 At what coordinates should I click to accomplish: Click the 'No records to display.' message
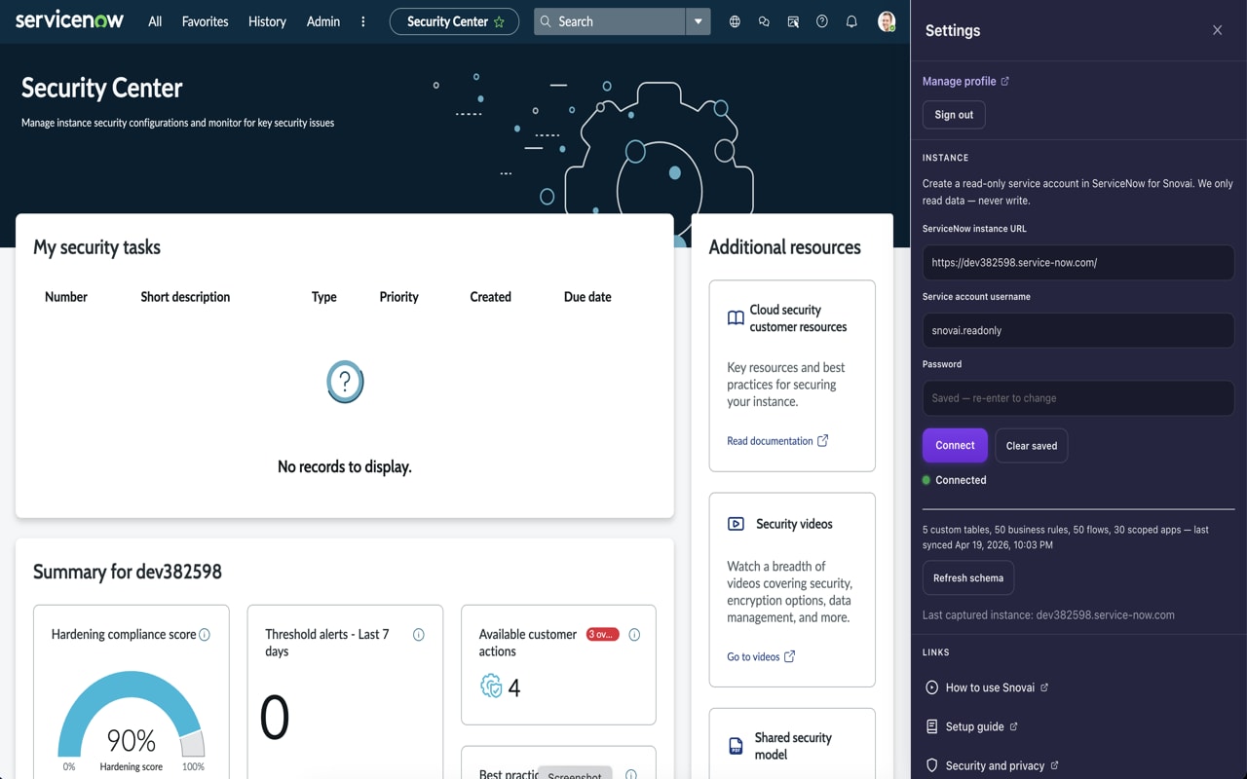coord(345,466)
